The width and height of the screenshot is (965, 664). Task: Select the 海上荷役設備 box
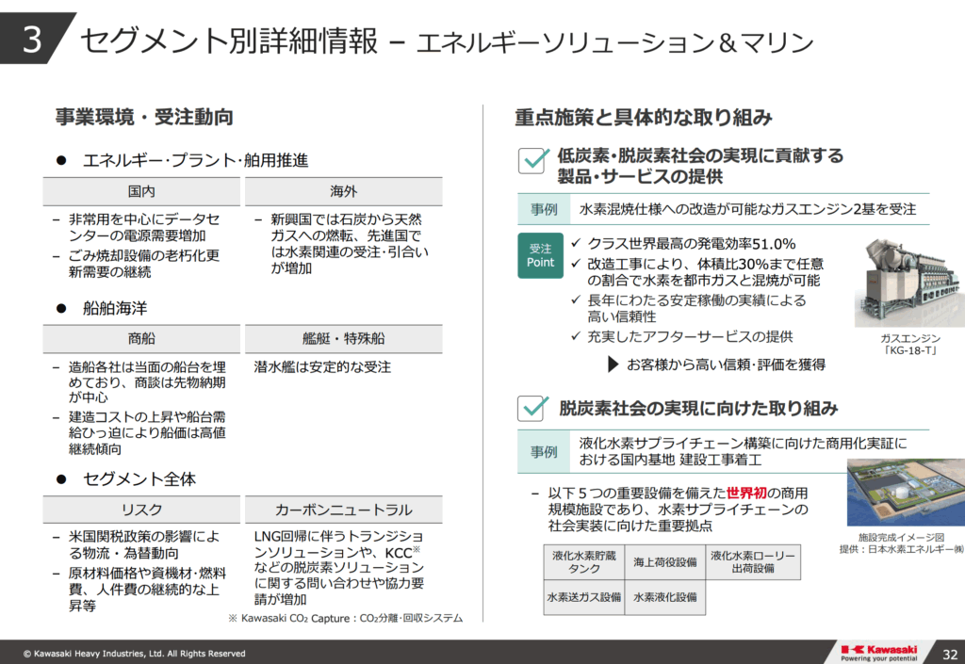pyautogui.click(x=665, y=562)
